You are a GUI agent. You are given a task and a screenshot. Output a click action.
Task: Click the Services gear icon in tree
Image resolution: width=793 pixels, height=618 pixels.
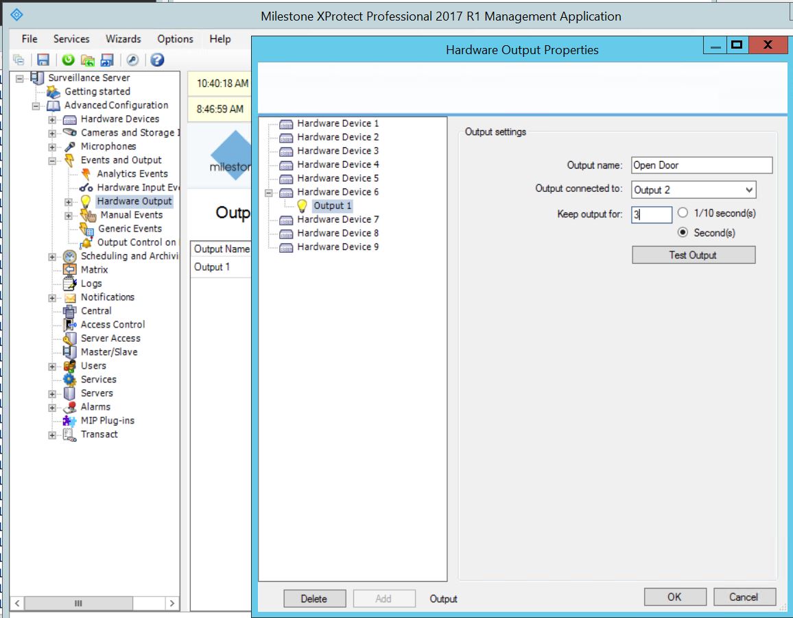[70, 380]
